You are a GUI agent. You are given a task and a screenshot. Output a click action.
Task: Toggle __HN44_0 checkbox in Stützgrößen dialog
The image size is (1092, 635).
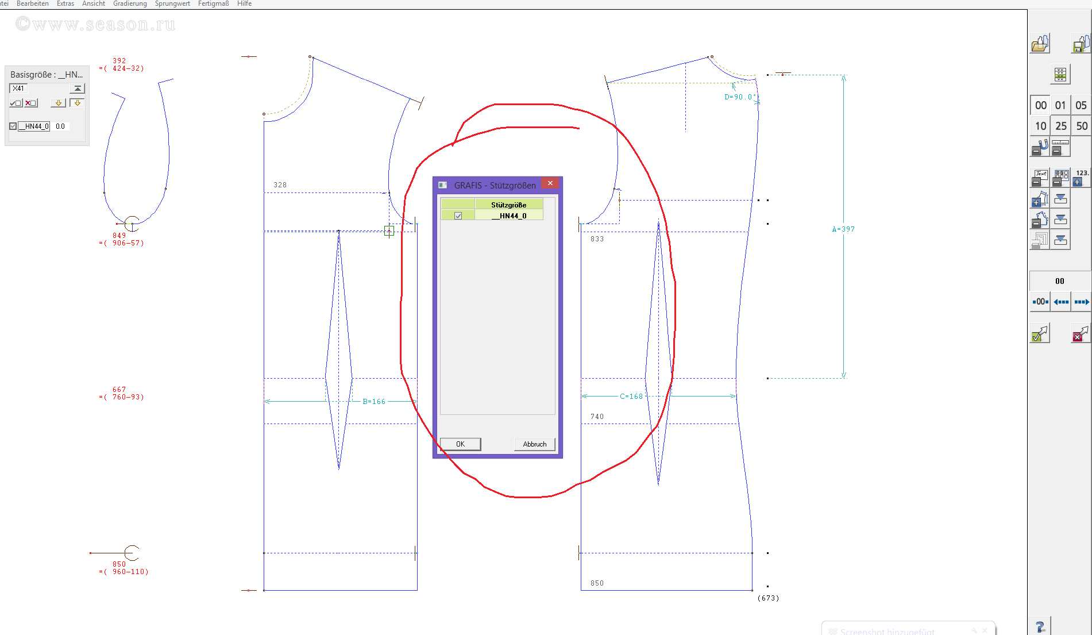458,215
